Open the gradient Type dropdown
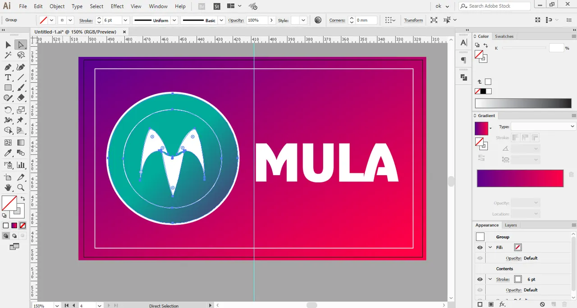 543,127
